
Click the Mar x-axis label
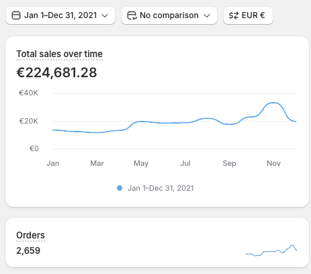click(x=97, y=163)
